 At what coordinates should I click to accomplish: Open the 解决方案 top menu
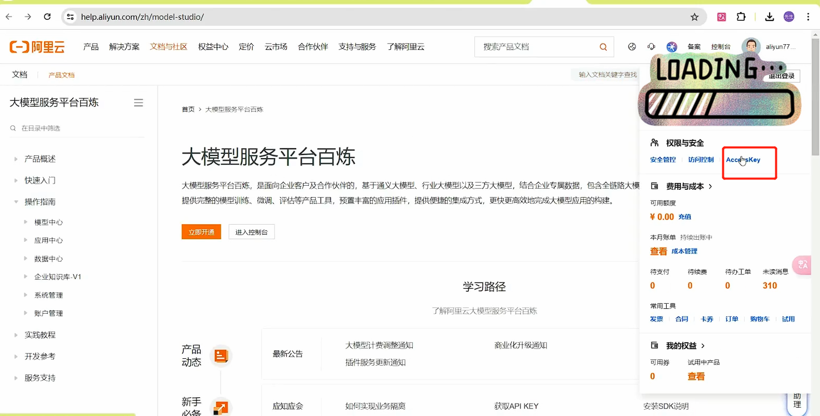coord(124,47)
